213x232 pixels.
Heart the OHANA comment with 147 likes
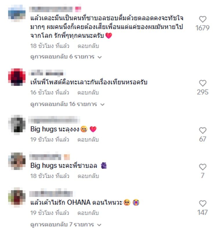pos(203,204)
